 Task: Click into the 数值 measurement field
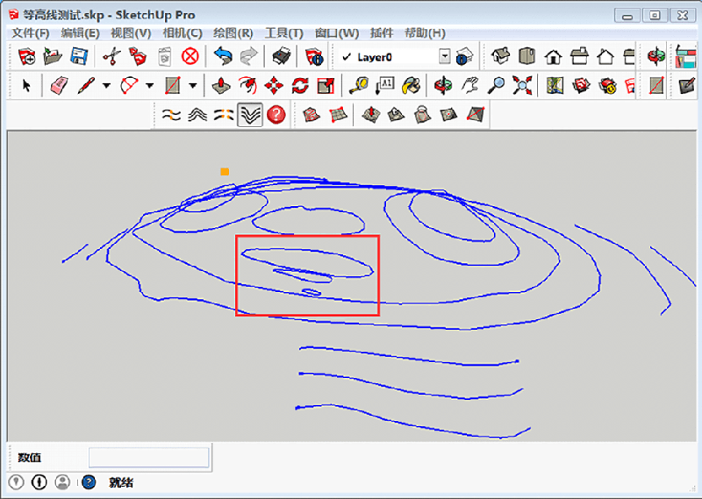tap(148, 458)
